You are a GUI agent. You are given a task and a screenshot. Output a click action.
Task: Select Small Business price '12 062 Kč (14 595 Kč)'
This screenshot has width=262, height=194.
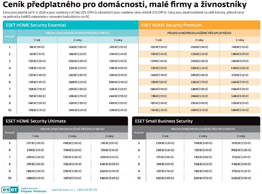point(241,178)
